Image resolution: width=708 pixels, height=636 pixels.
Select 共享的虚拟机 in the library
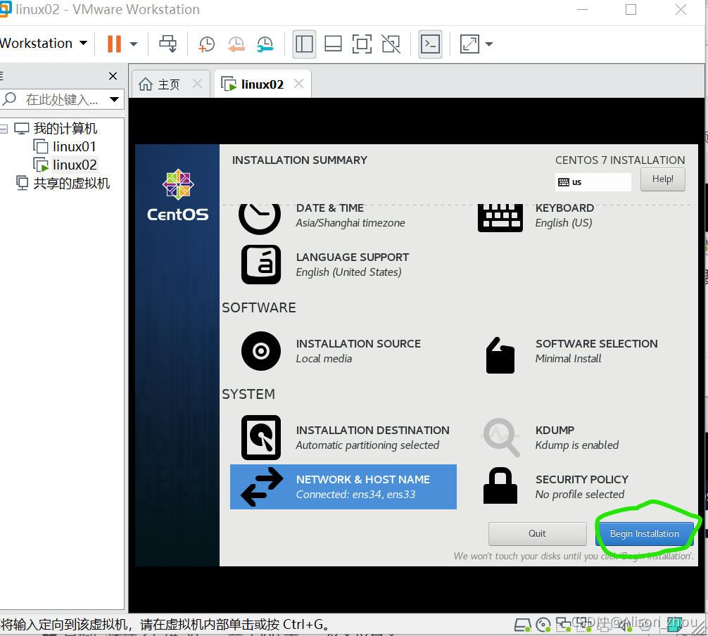coord(71,183)
